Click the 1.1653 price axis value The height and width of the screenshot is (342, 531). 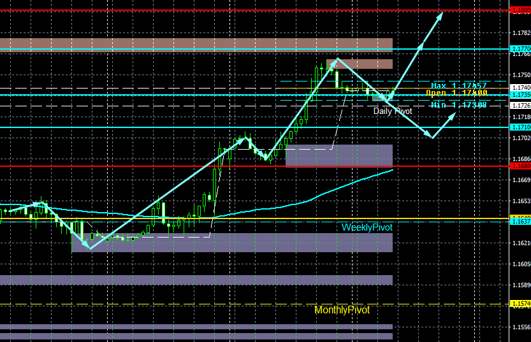tap(521, 201)
